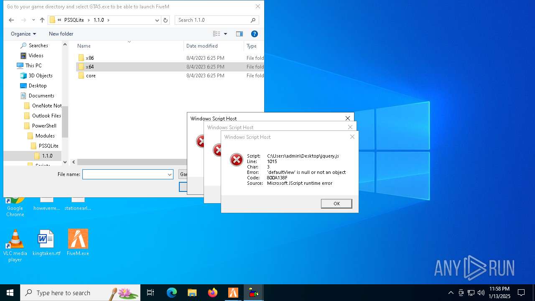Launch Firefox from the taskbar

tap(212, 293)
